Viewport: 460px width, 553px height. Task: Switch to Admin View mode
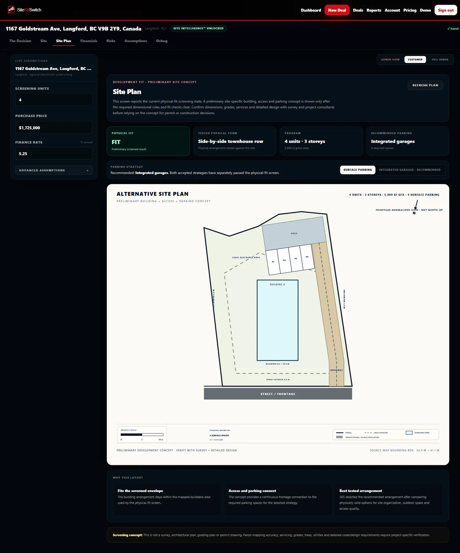click(x=390, y=60)
